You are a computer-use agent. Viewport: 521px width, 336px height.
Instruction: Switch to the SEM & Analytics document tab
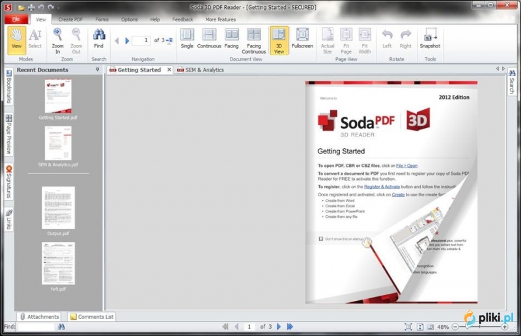[201, 70]
